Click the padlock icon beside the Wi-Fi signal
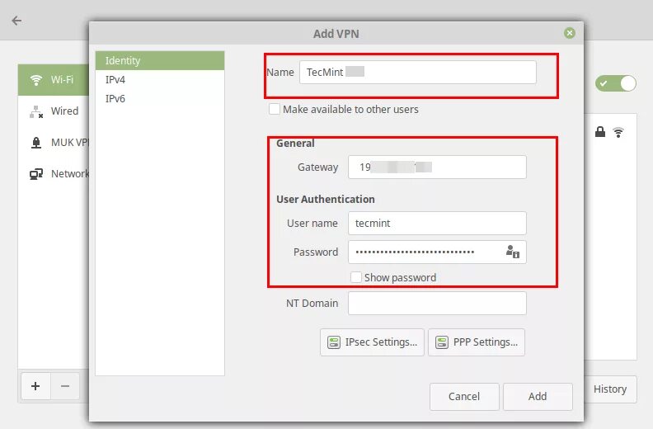 coord(600,132)
